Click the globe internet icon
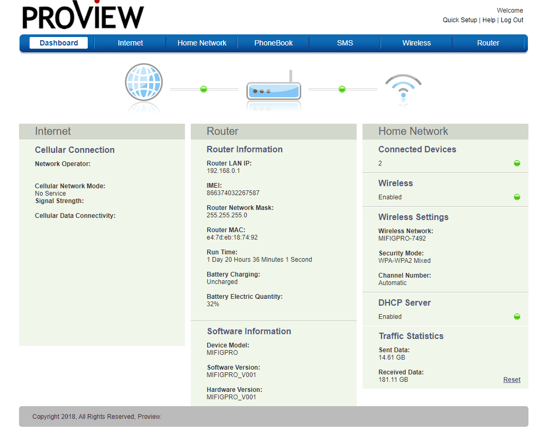 (144, 82)
